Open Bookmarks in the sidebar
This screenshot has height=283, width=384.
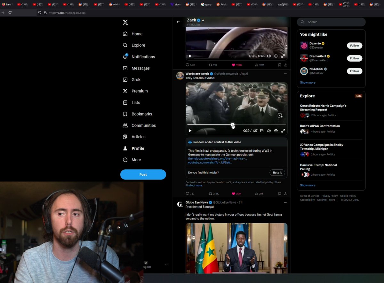pos(138,114)
